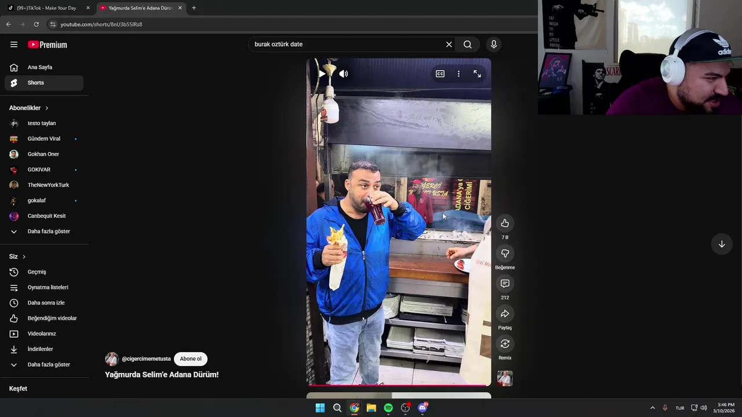742x417 pixels.
Task: Open Oynatma listeleri playlists
Action: coord(44,287)
